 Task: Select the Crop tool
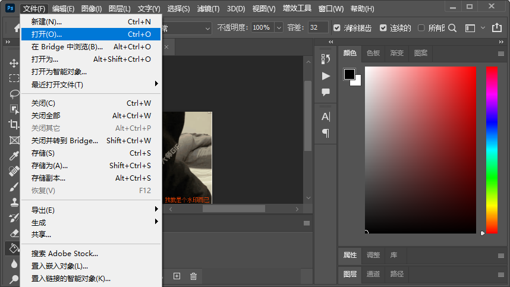(x=14, y=125)
